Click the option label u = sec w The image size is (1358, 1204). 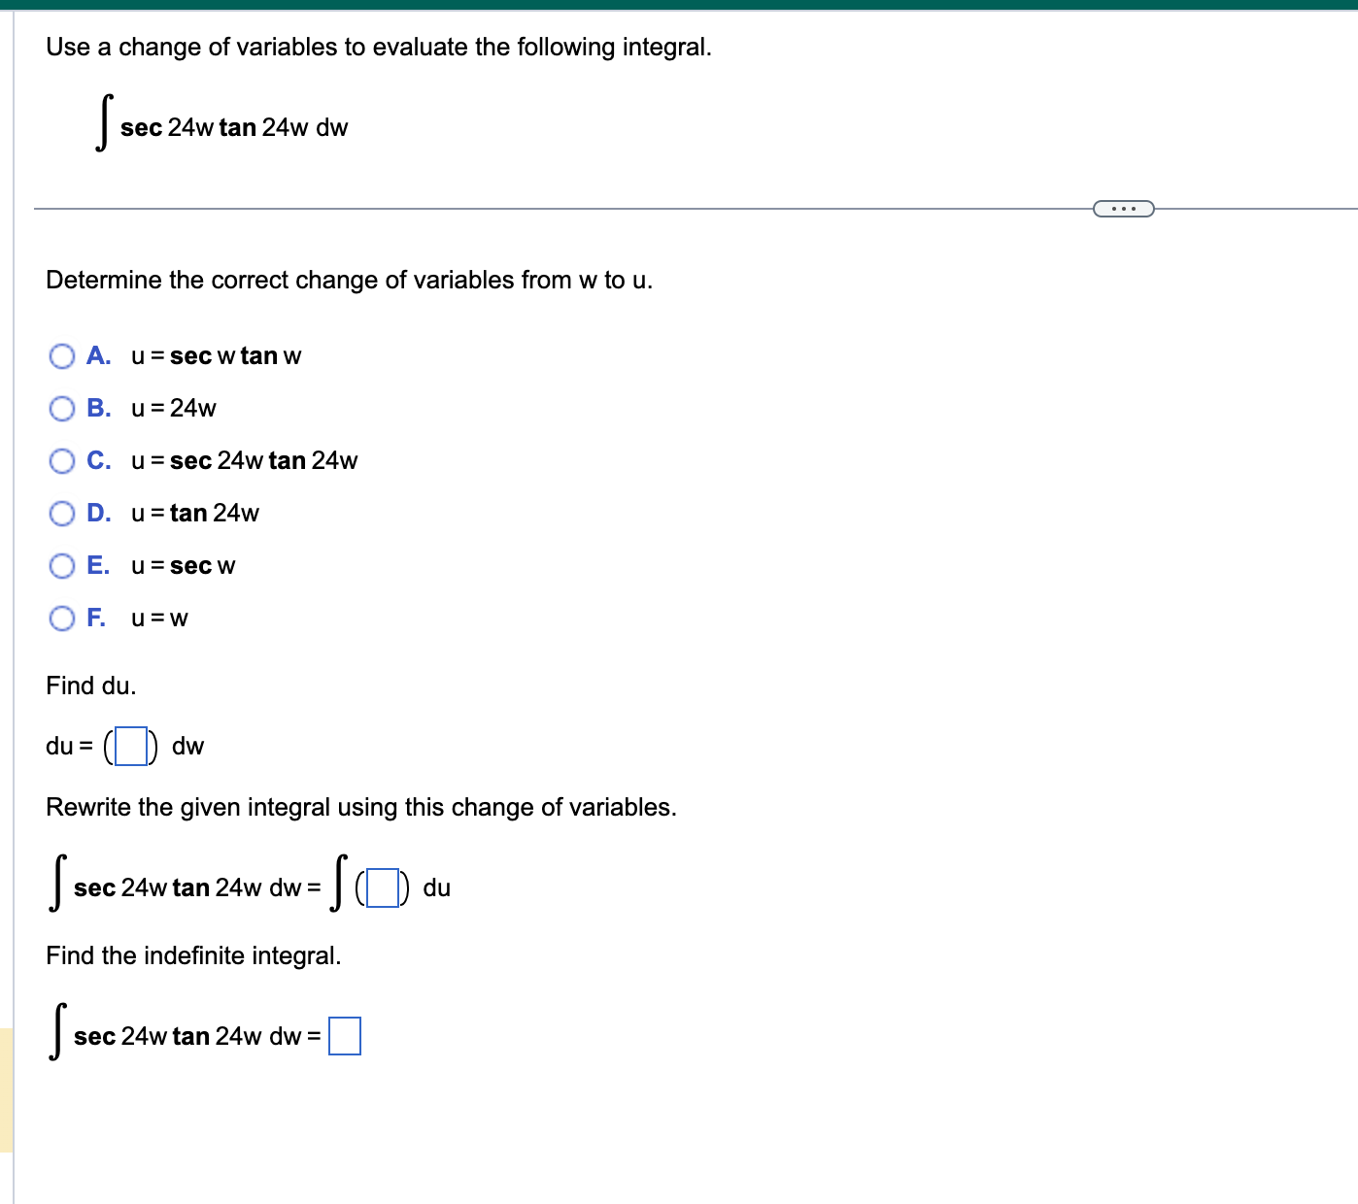click(x=183, y=566)
